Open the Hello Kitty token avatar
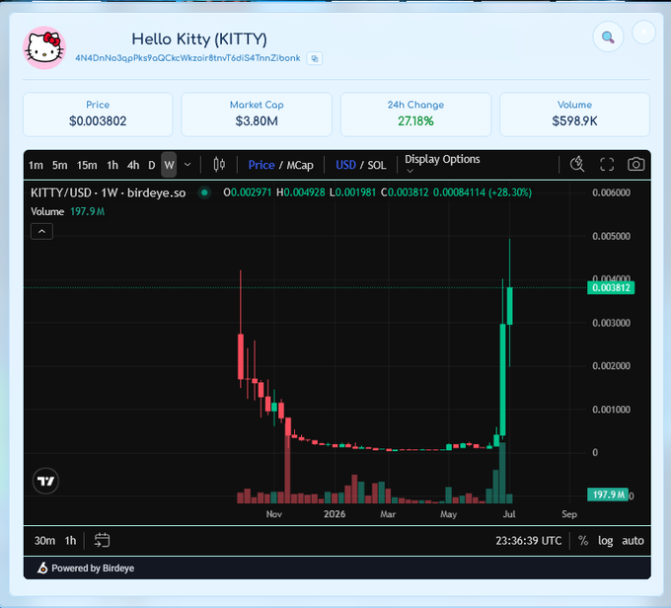671x608 pixels. [x=44, y=48]
